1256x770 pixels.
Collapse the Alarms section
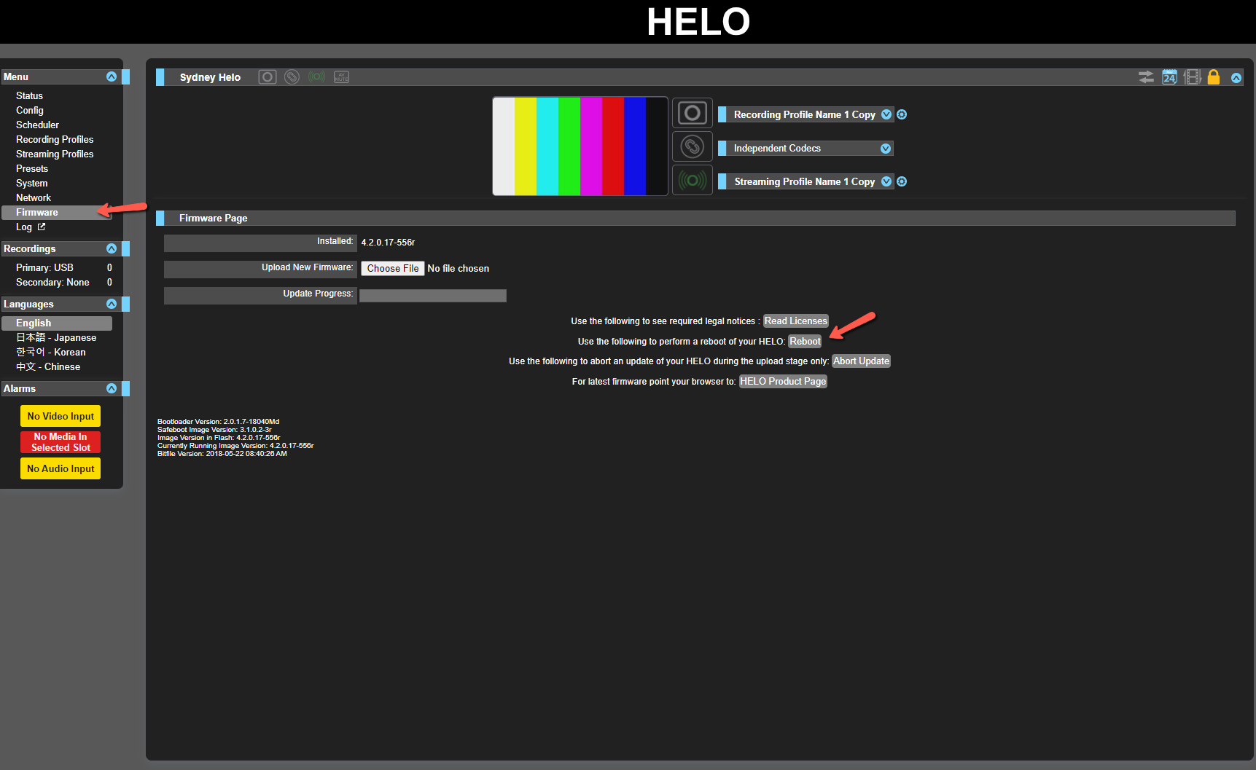click(x=112, y=388)
